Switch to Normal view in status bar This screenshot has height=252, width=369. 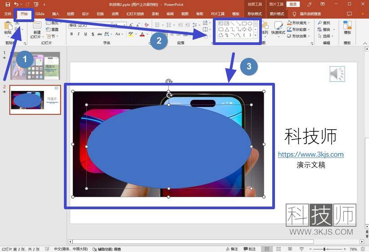point(267,249)
